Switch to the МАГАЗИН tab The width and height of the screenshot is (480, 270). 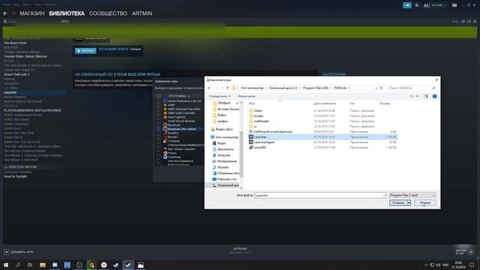tap(32, 13)
